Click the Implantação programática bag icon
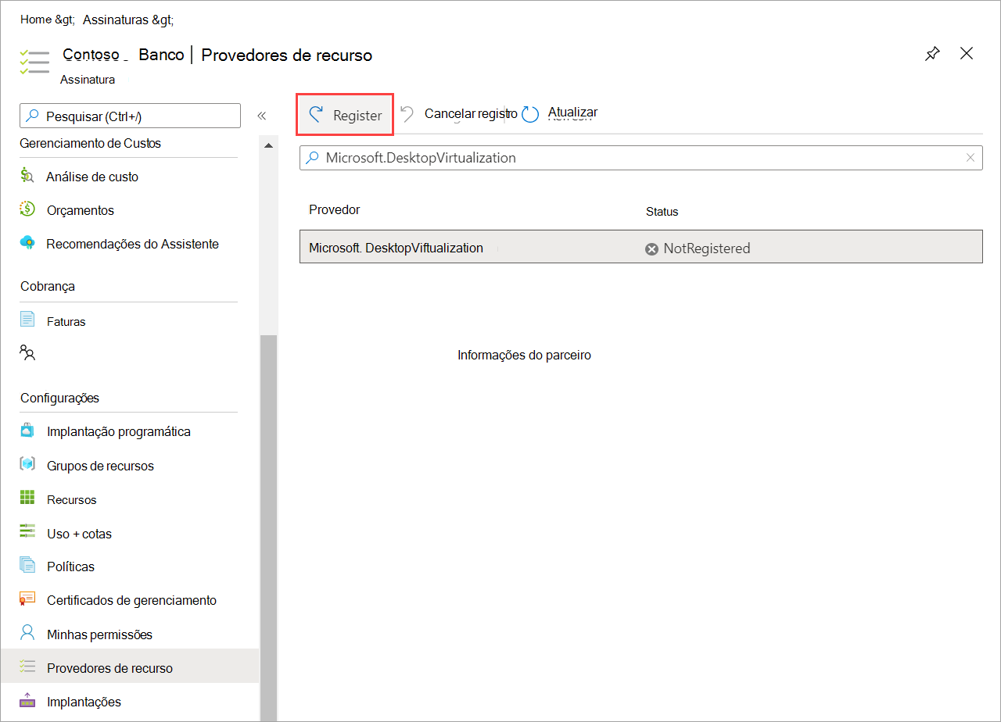The width and height of the screenshot is (1001, 722). [27, 431]
